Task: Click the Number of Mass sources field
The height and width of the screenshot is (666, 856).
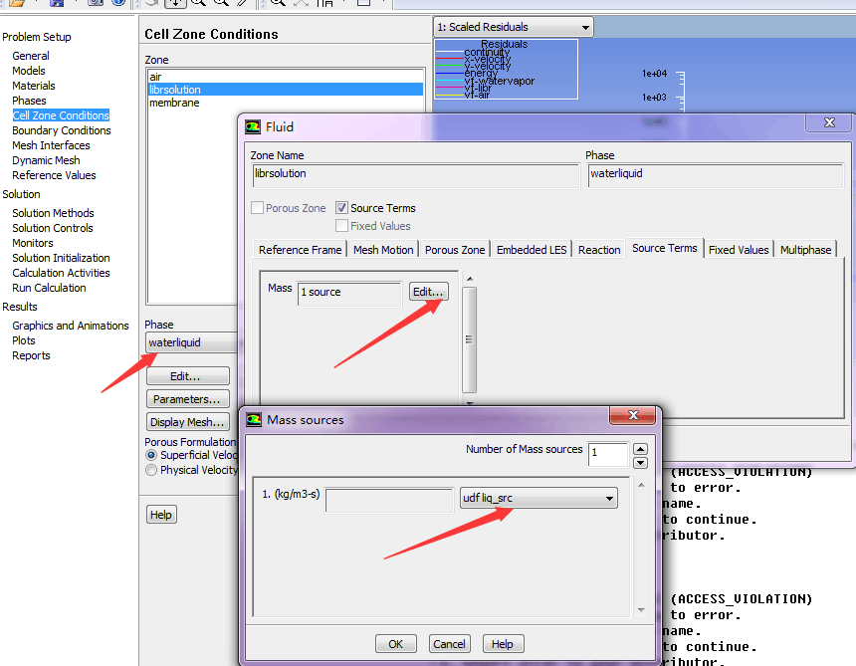Action: click(x=608, y=454)
